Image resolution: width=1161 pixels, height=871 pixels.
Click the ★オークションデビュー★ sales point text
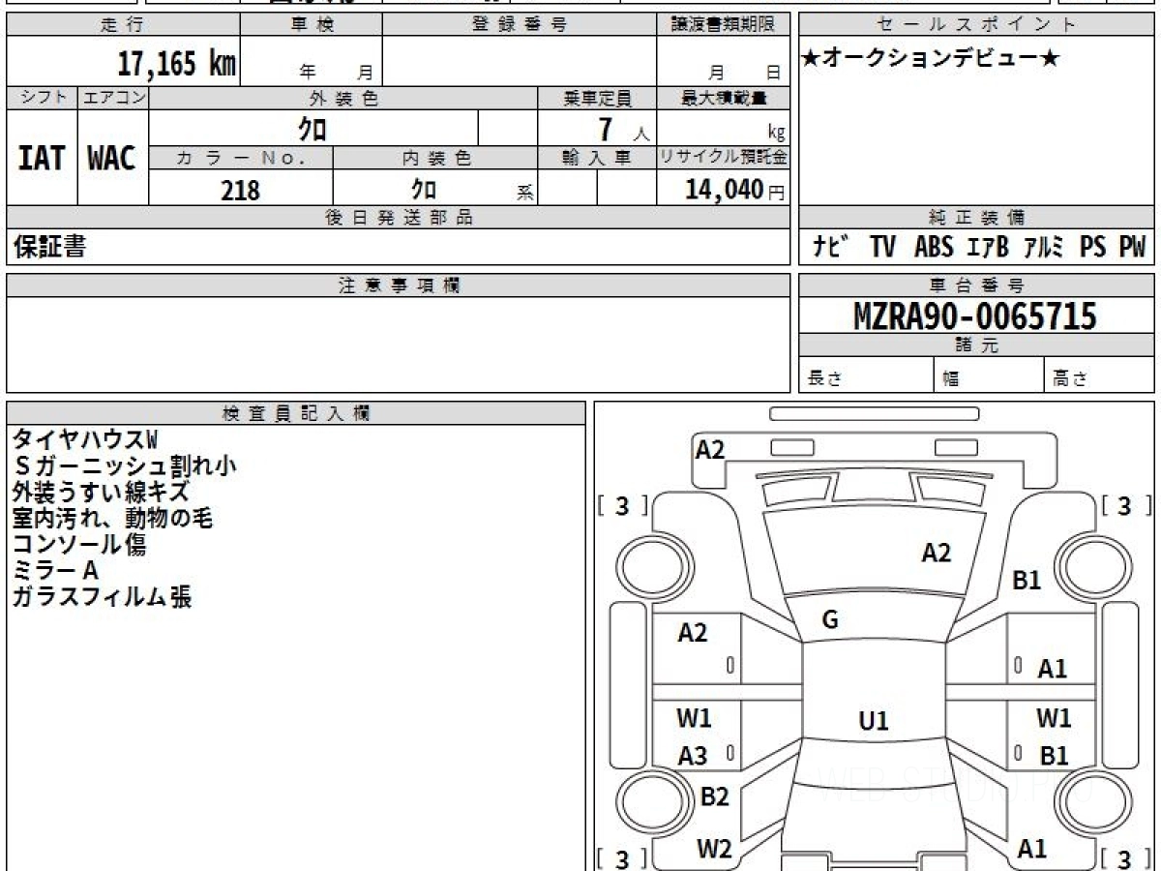coord(932,59)
